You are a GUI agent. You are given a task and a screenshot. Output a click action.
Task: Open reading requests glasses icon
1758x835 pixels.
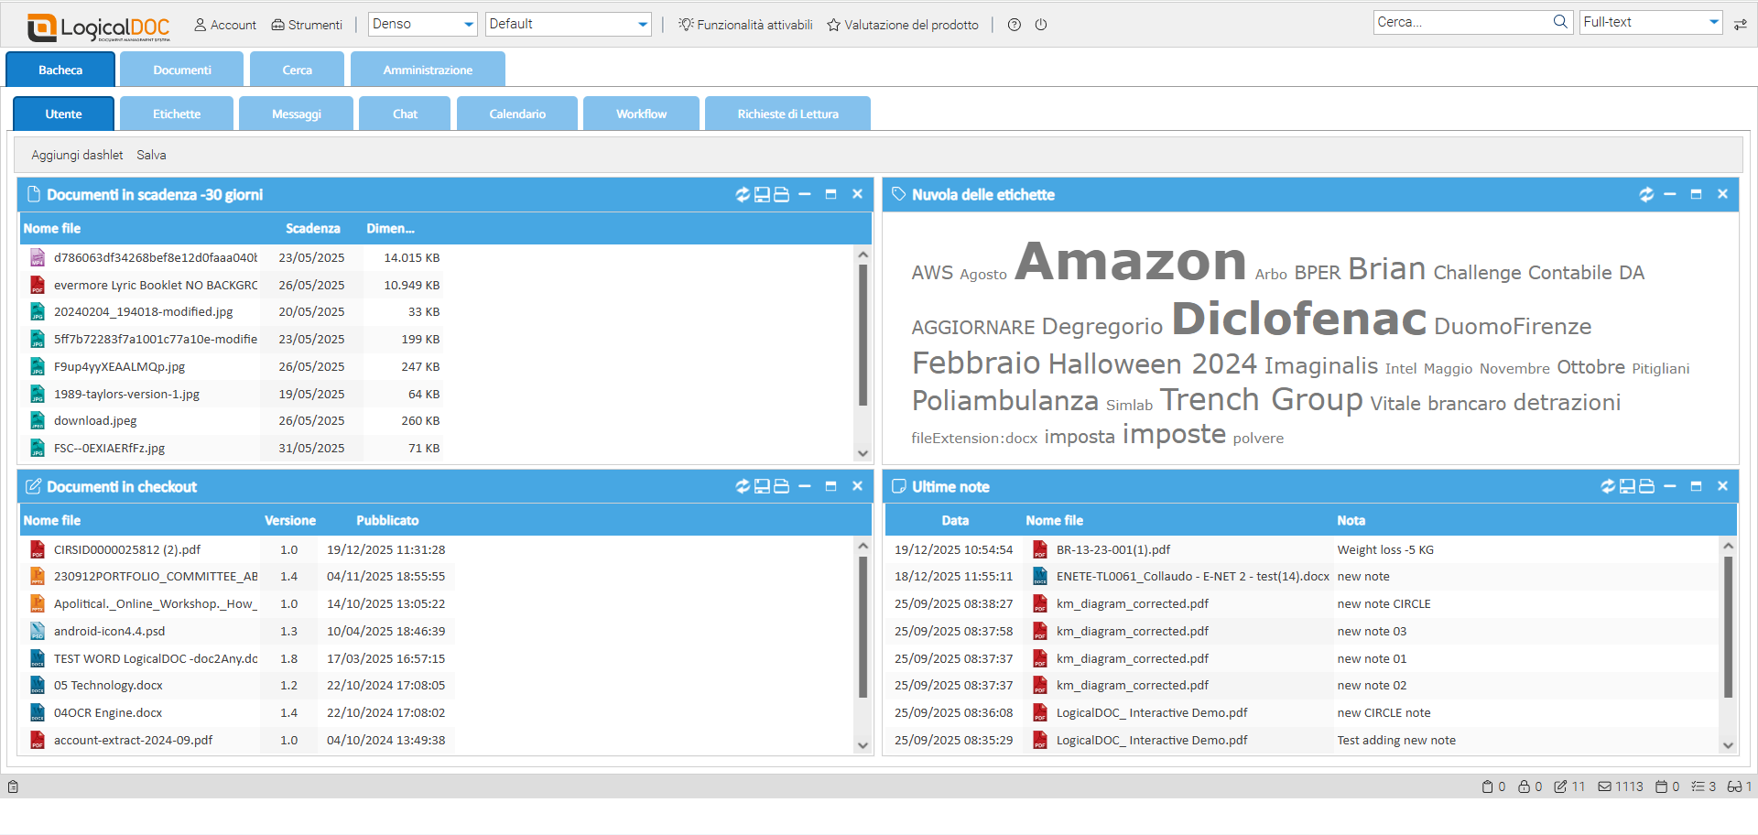click(1739, 786)
